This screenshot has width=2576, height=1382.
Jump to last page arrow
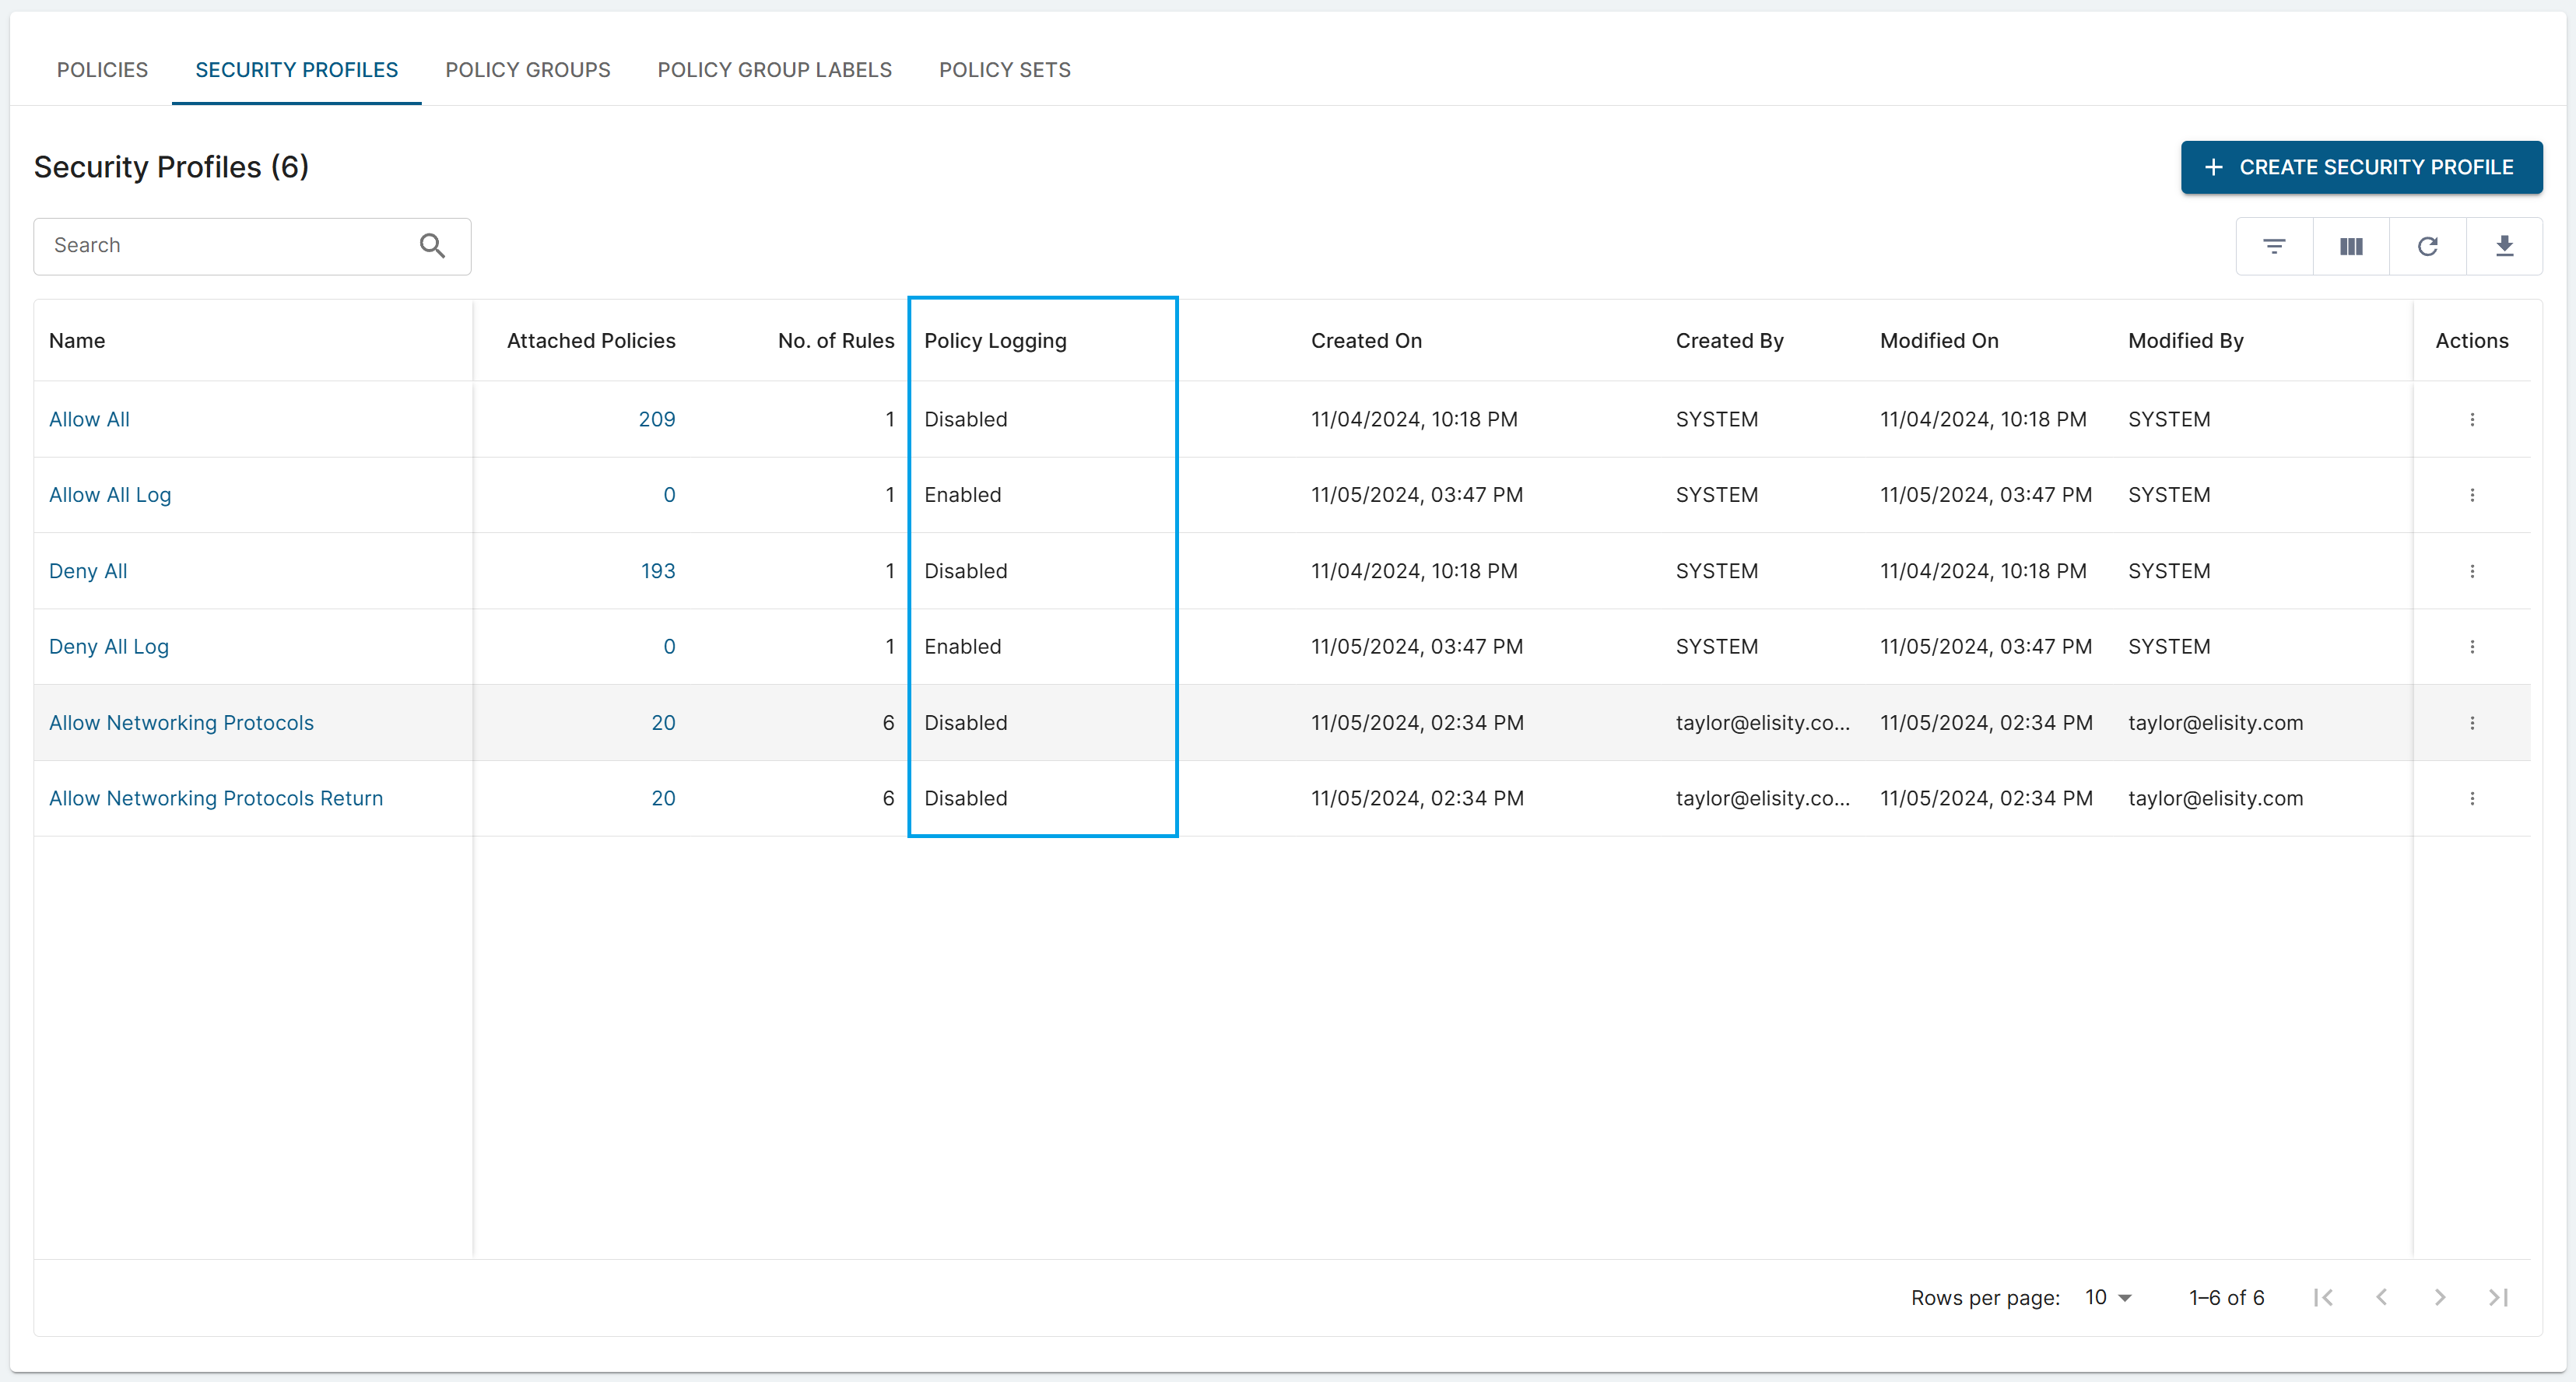click(2498, 1297)
